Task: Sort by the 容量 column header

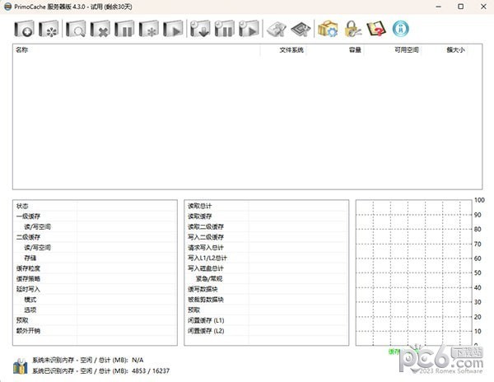Action: [x=335, y=49]
